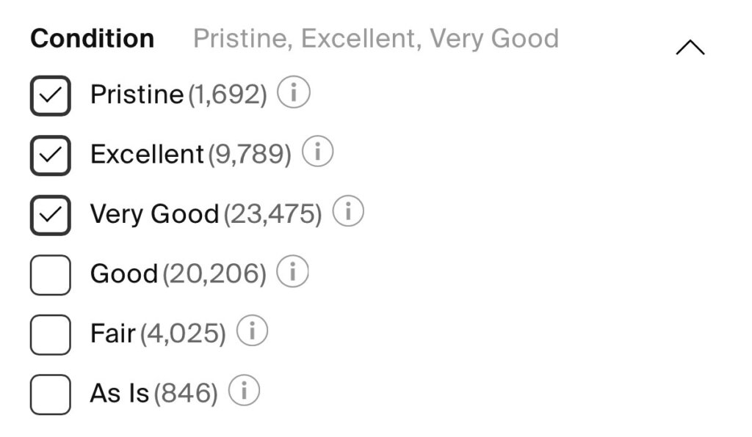
Task: Tick the As Is checkbox
Action: click(x=50, y=394)
